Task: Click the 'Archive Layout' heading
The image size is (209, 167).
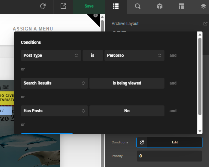Action: click(x=125, y=24)
